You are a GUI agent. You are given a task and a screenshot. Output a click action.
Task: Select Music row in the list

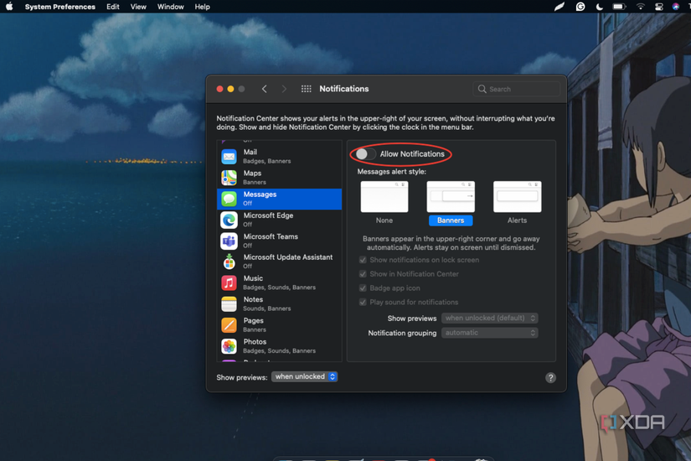(280, 282)
